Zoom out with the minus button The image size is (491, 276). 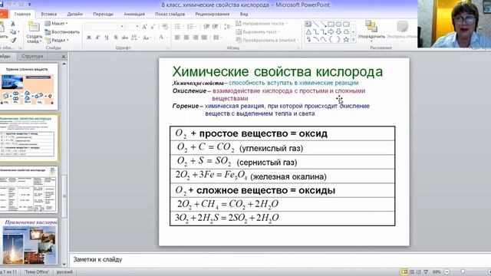click(x=447, y=272)
